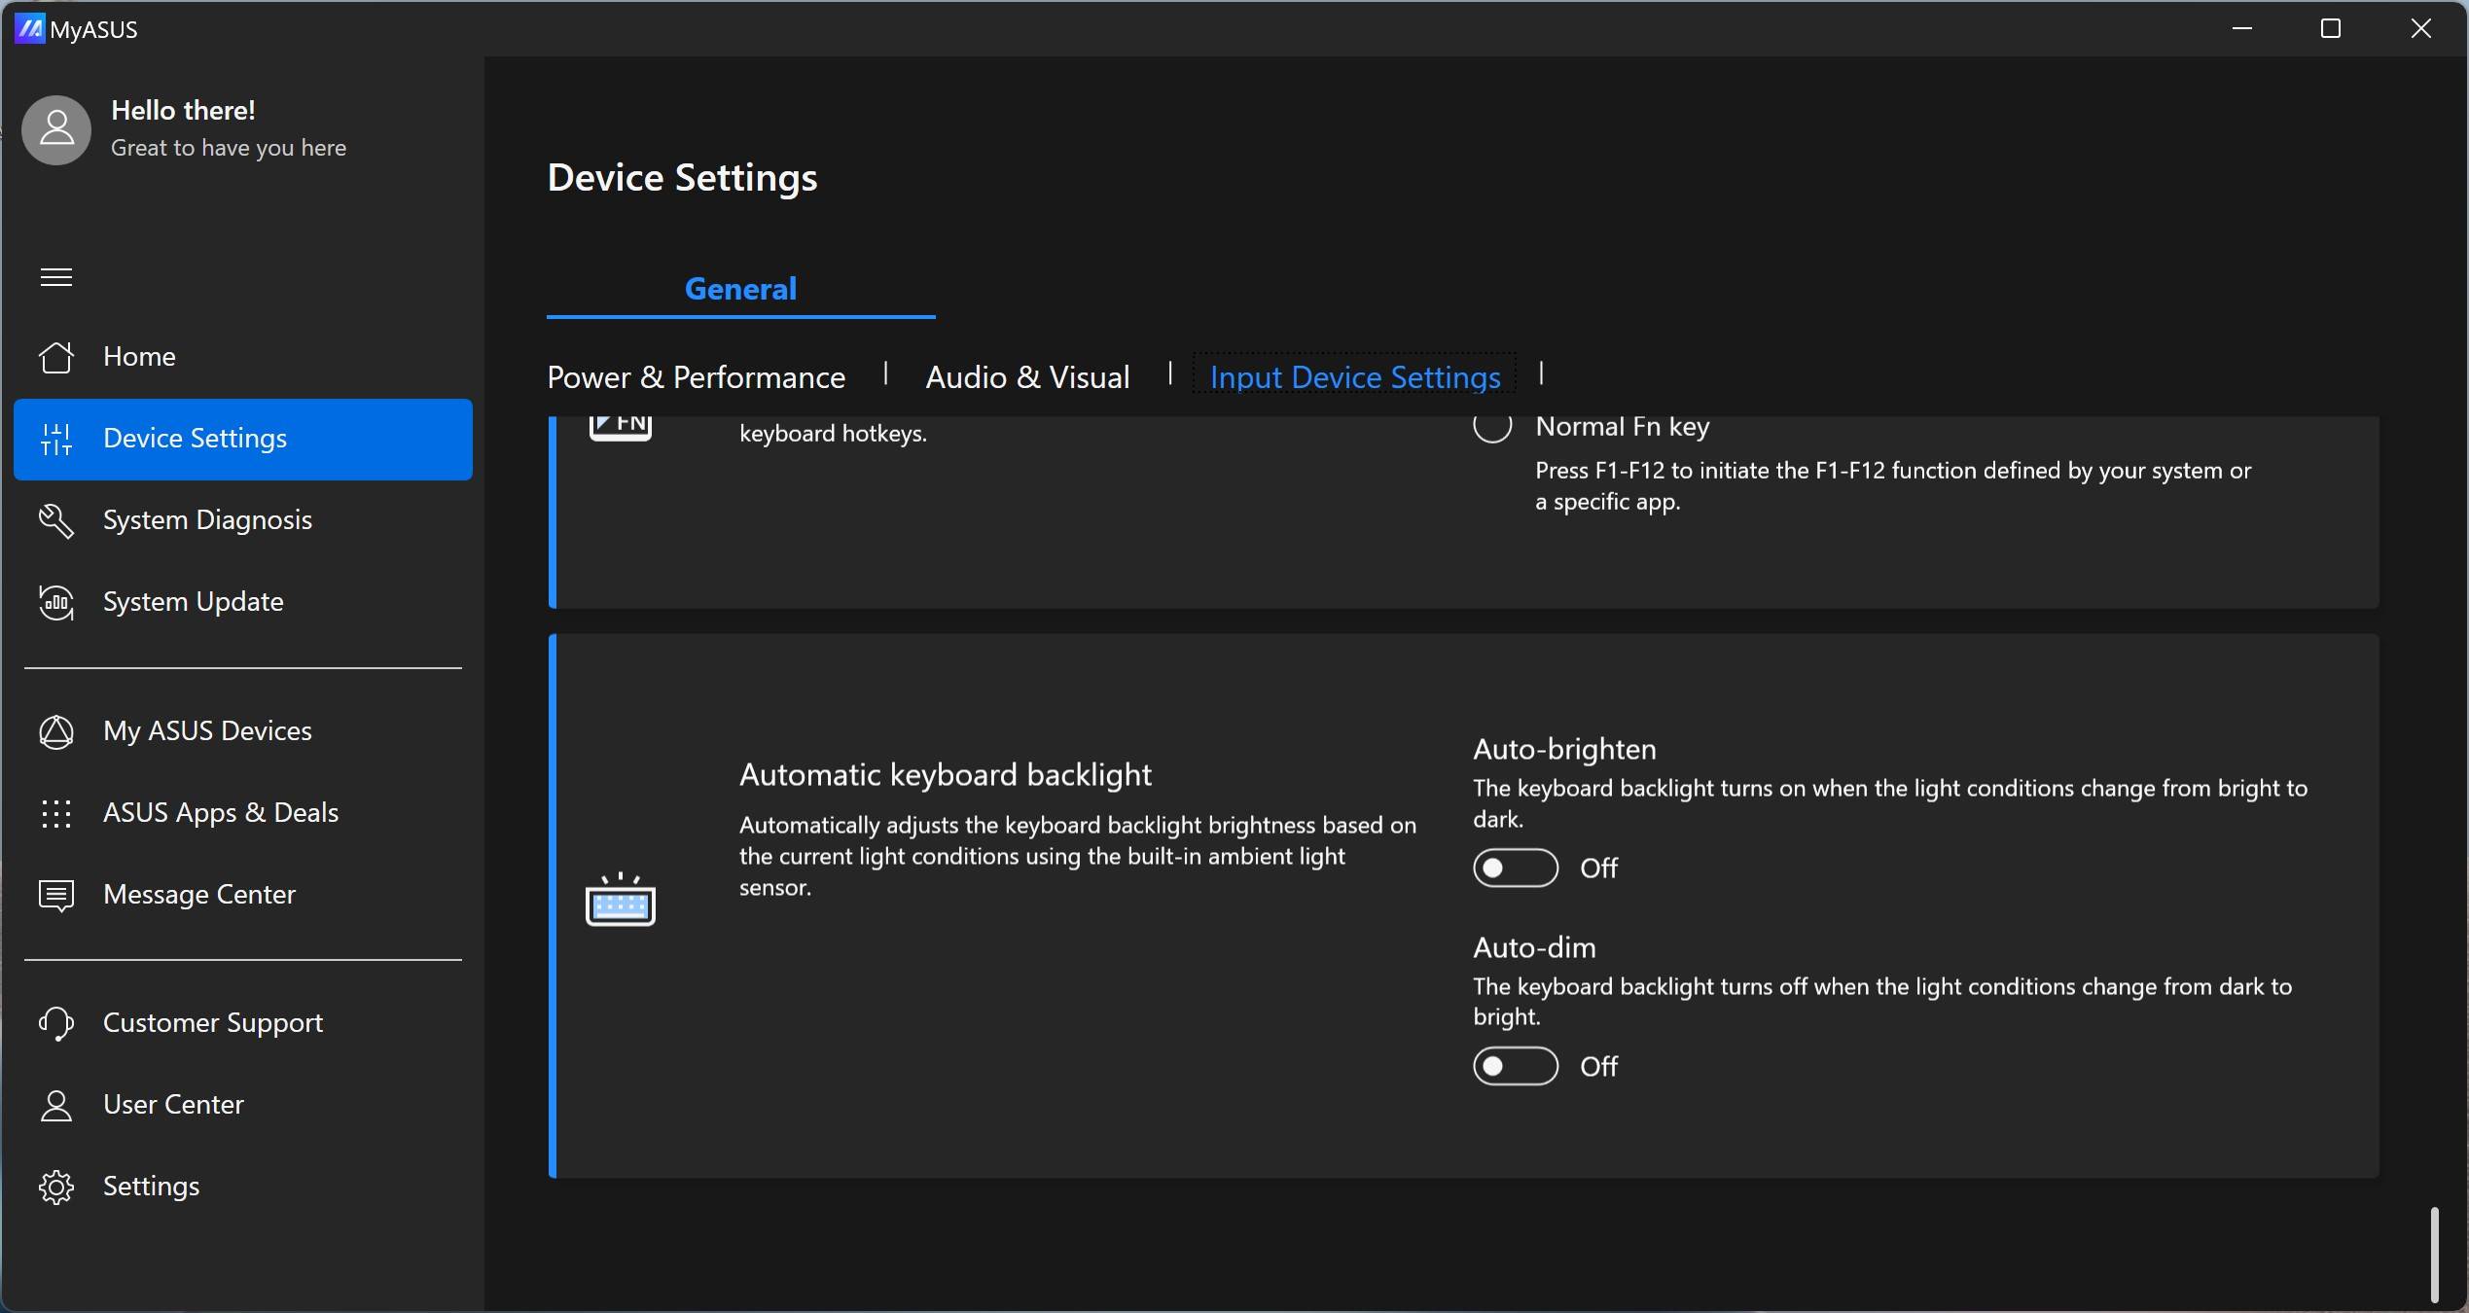This screenshot has height=1313, width=2469.
Task: Open Settings gear icon in sidebar
Action: 56,1187
